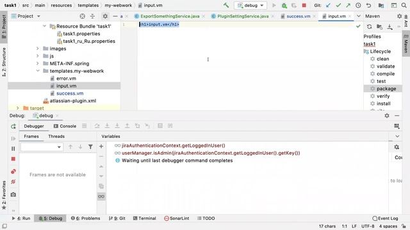This screenshot has height=230, width=410.
Task: Expand the images folder
Action: click(x=38, y=49)
